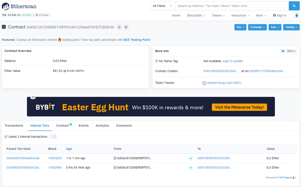Viewport: 301px width, 187px height.
Task: Open the More dropdown in More Info panel
Action: click(291, 51)
